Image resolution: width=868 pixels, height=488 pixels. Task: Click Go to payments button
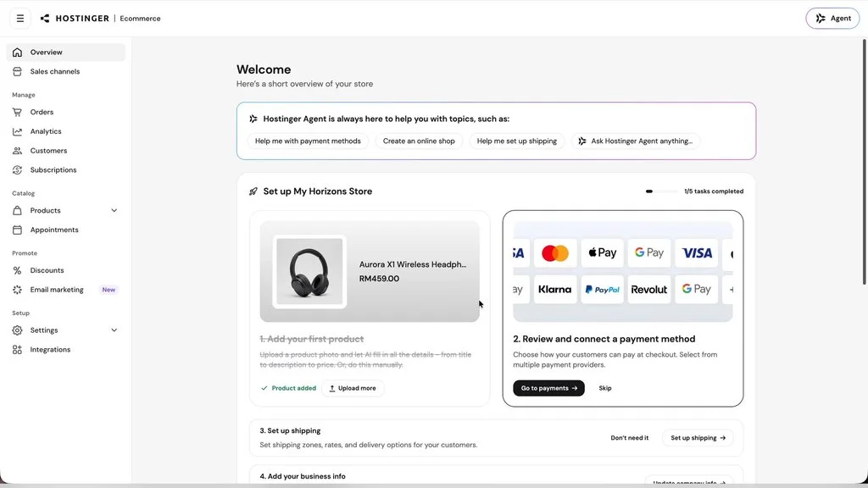point(548,388)
